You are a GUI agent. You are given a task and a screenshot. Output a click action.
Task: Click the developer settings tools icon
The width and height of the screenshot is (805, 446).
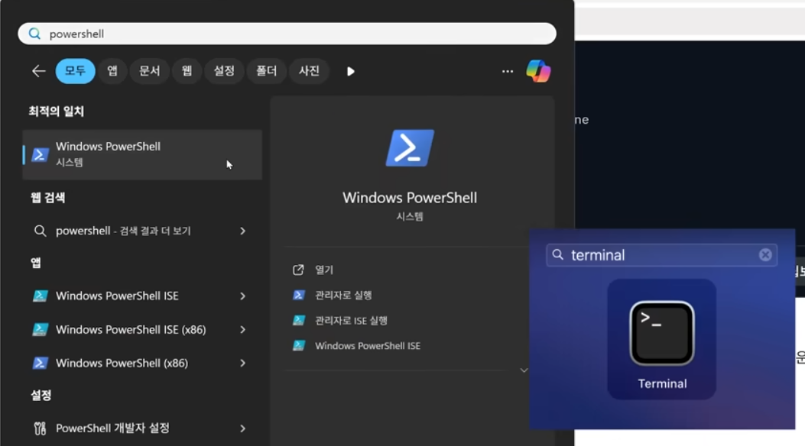click(40, 428)
